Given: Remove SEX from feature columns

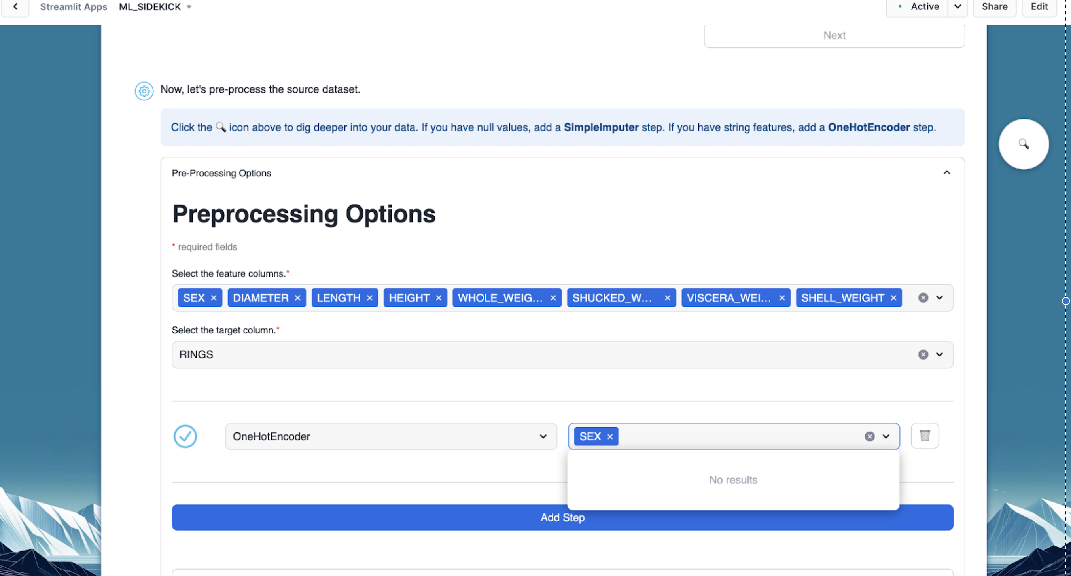Looking at the screenshot, I should click(x=214, y=298).
